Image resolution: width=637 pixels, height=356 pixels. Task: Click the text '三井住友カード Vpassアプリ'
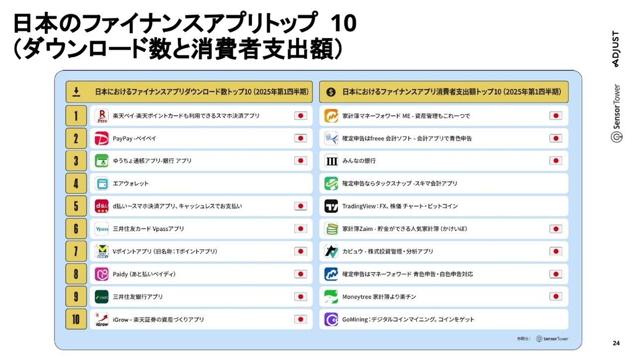tap(148, 229)
